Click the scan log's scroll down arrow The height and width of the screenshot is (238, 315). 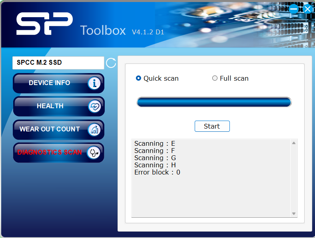point(294,214)
